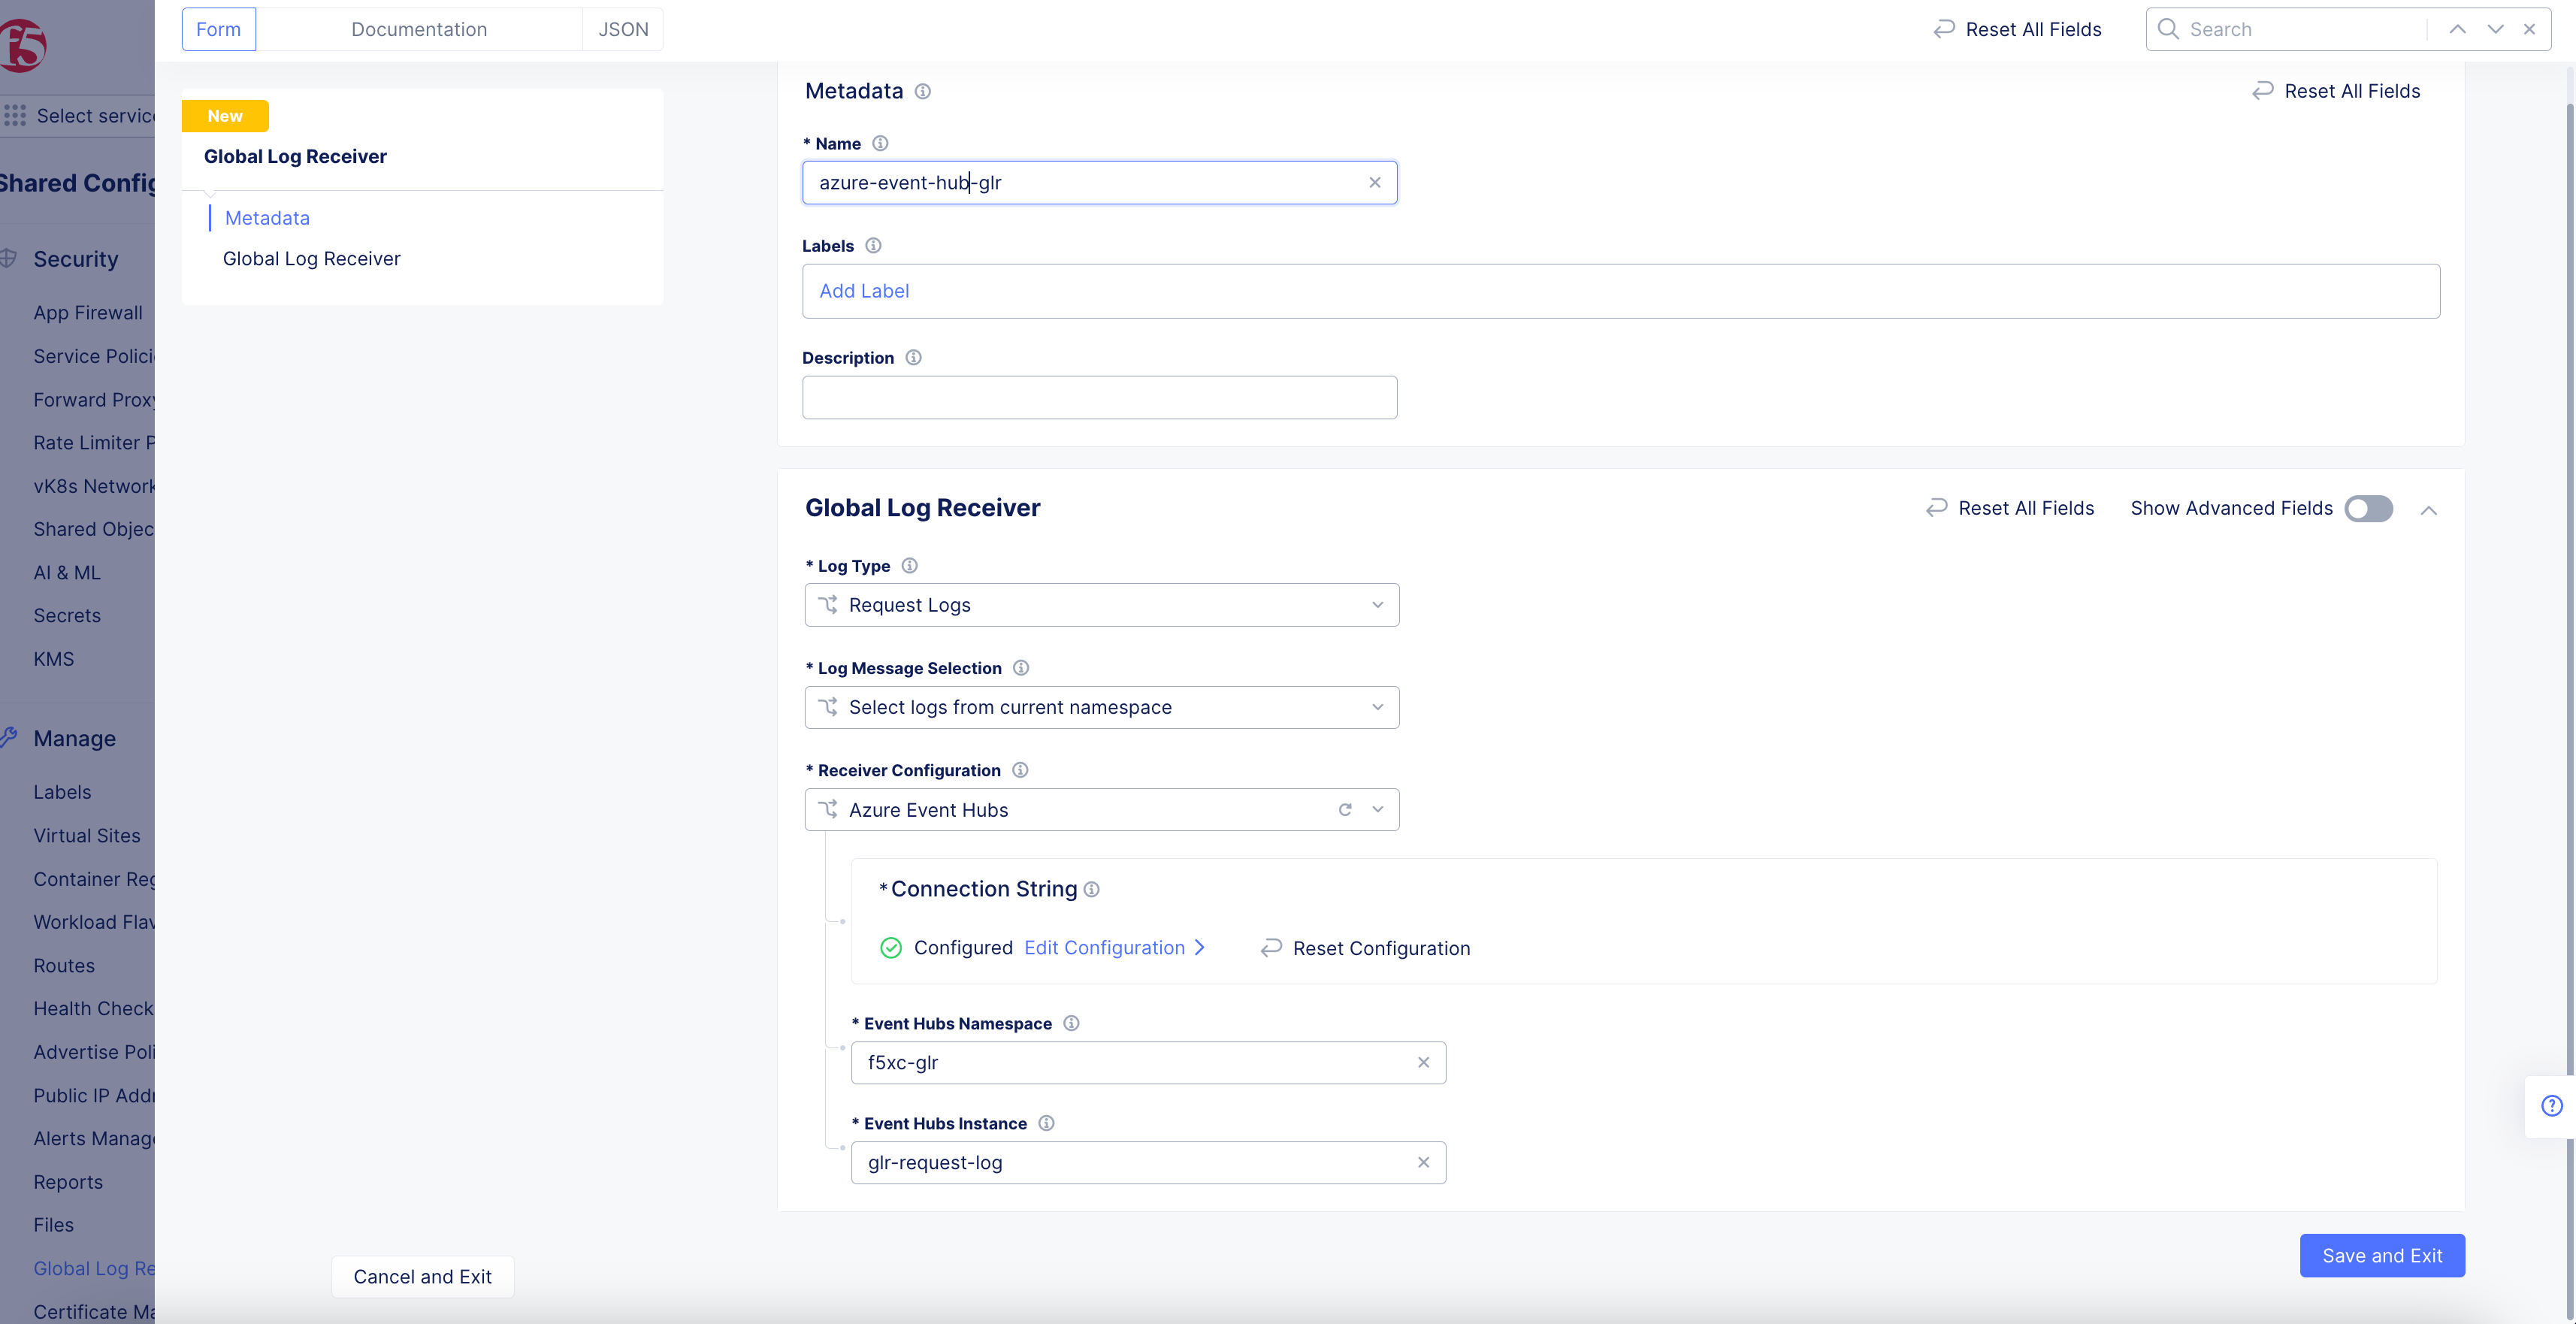Click Add Label in the Labels field

pos(864,291)
